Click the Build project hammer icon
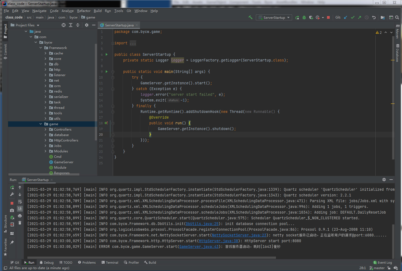Viewport: 402px width, 271px height. click(250, 17)
